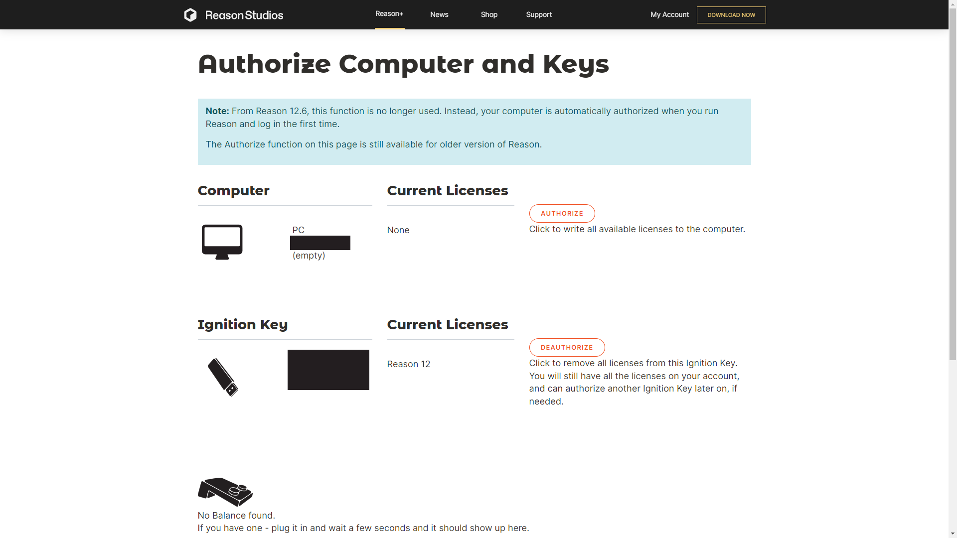Viewport: 957px width, 538px height.
Task: Click the 'Computer' section heading
Action: tap(233, 191)
